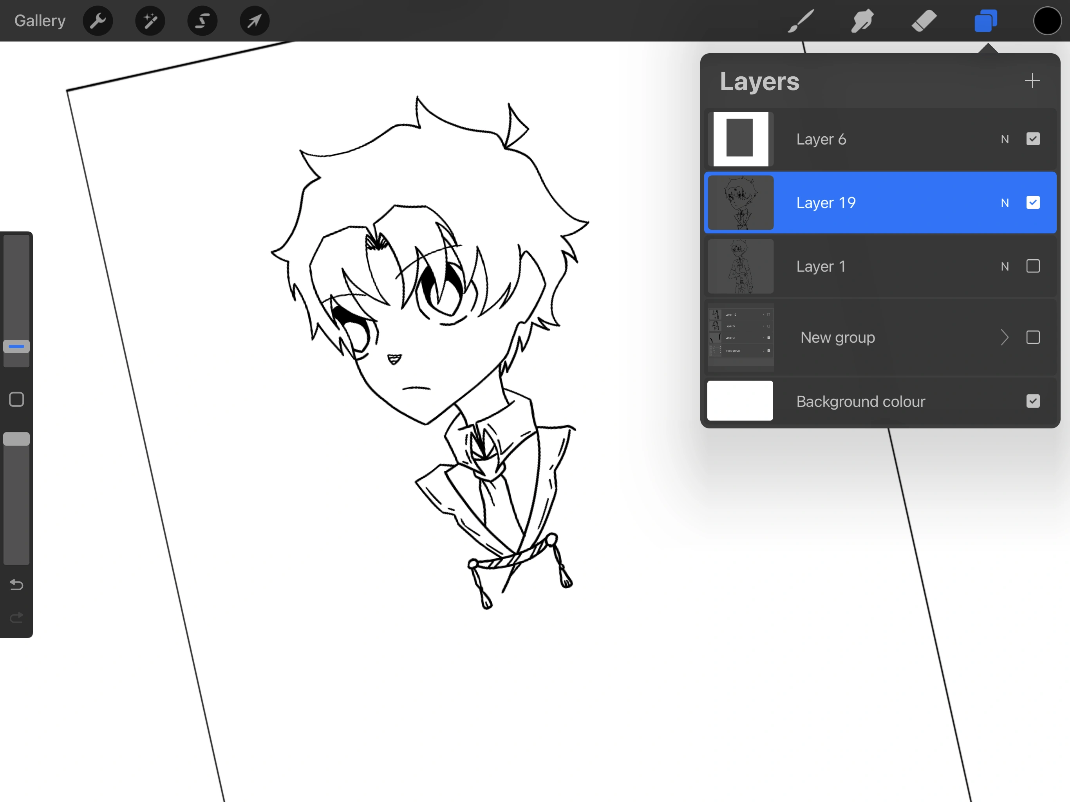Return to the Gallery
Viewport: 1070px width, 802px height.
coord(39,20)
